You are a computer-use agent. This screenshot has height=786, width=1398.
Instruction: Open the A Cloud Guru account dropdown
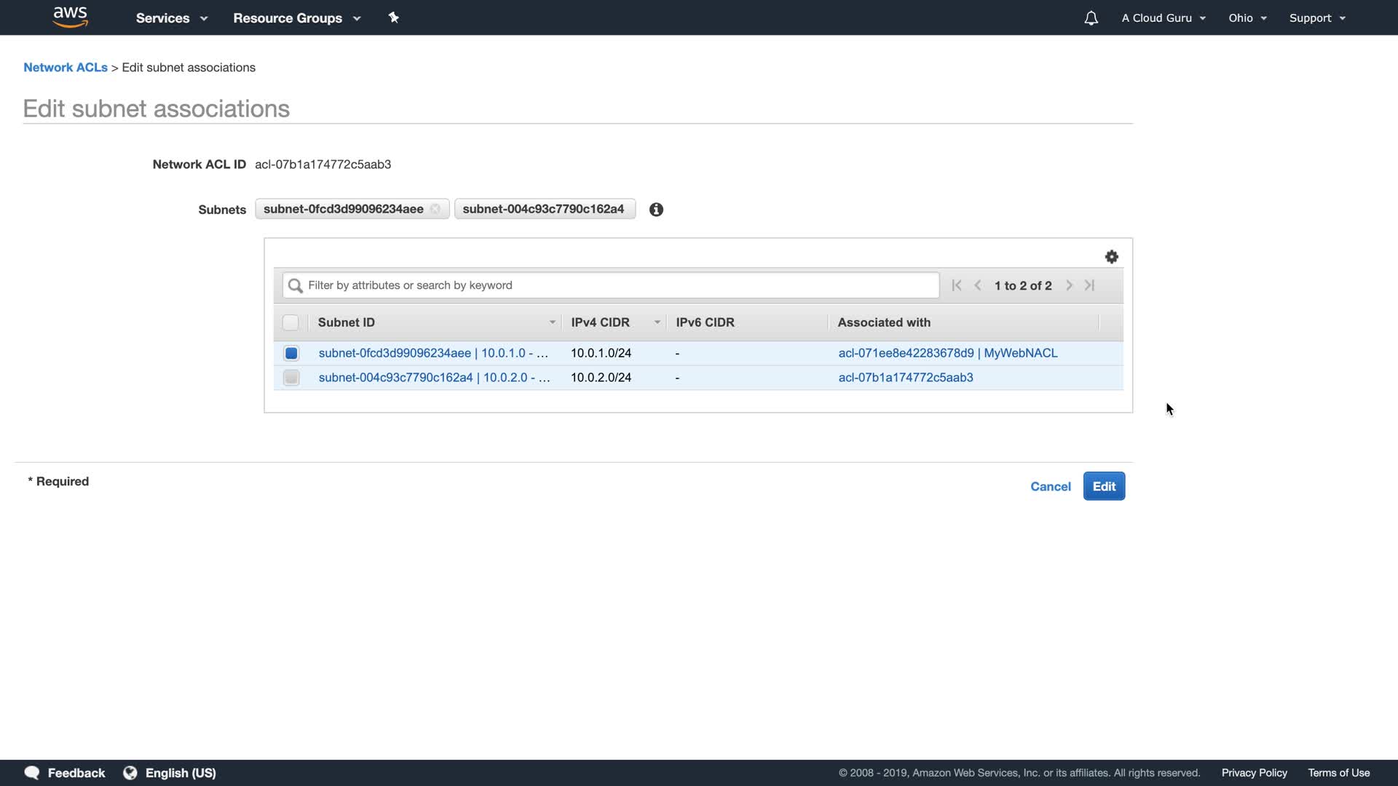[1163, 18]
